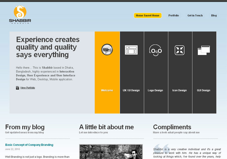Select Home Sweet Home in the navigation
The image size is (227, 159).
point(148,15)
